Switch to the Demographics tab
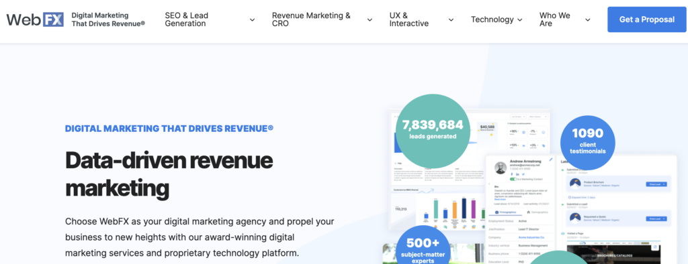 coord(537,212)
